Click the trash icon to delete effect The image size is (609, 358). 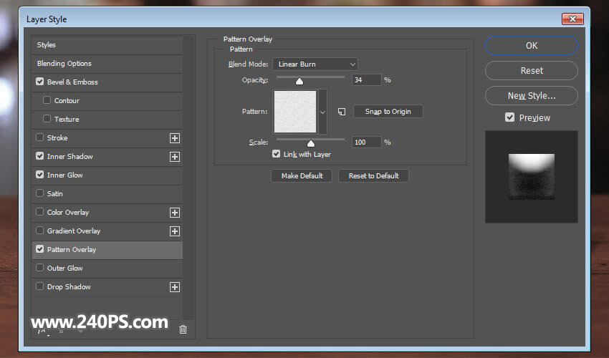183,329
